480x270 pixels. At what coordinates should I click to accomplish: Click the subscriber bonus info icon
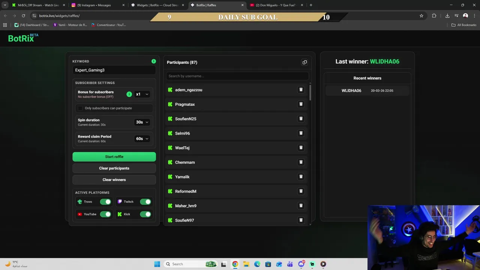pyautogui.click(x=129, y=94)
